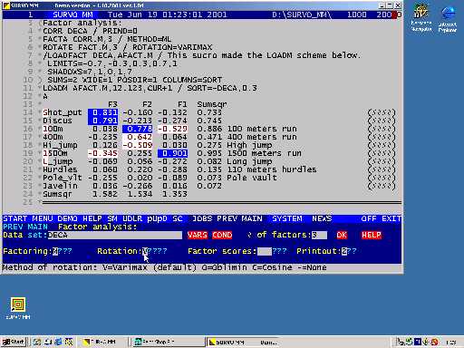Focus the Rotation method field
Screen dimensions: 464x348
145,251
